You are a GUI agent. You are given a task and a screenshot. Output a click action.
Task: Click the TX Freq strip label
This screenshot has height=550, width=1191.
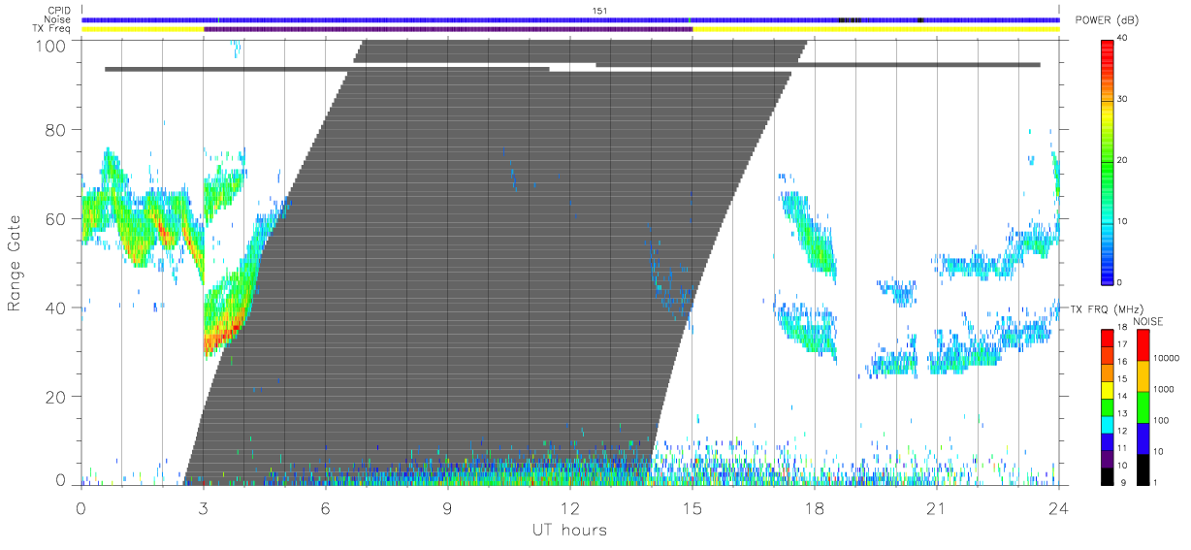click(52, 29)
